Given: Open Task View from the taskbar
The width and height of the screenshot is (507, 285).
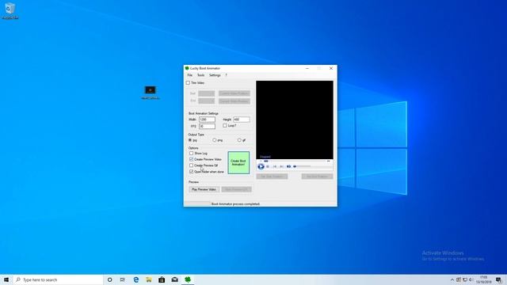Looking at the screenshot, I should 123,279.
